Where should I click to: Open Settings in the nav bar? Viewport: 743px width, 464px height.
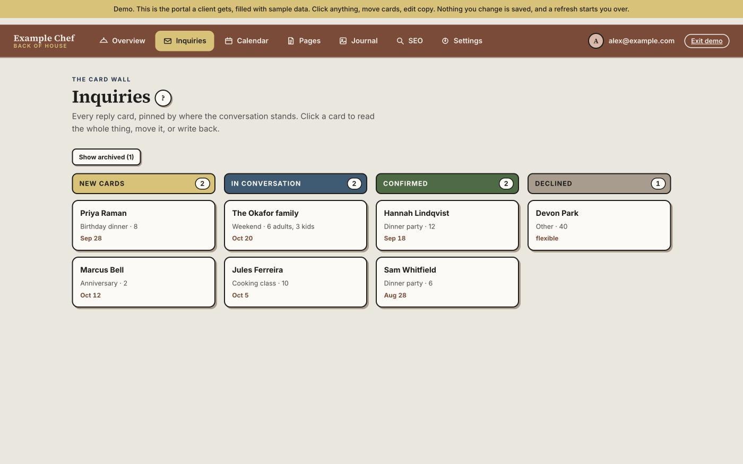coord(462,41)
